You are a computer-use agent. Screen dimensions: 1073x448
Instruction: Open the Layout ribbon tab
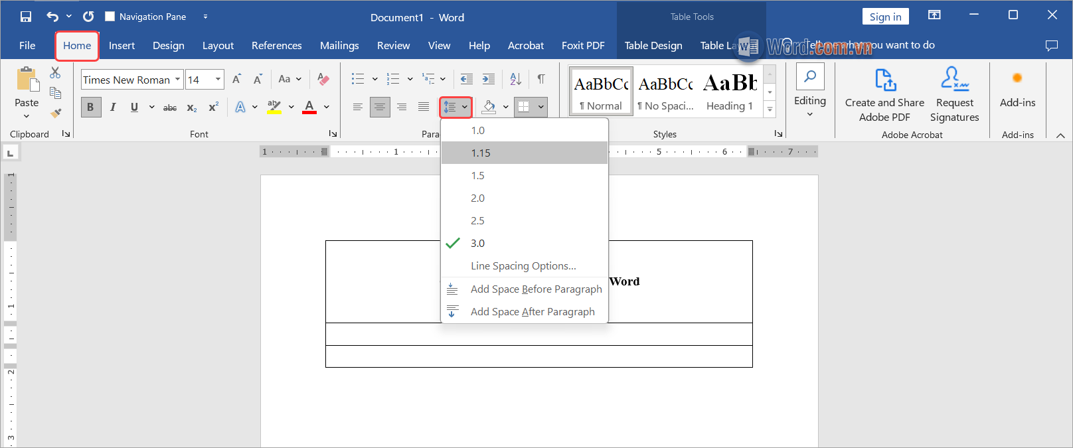[x=218, y=46]
